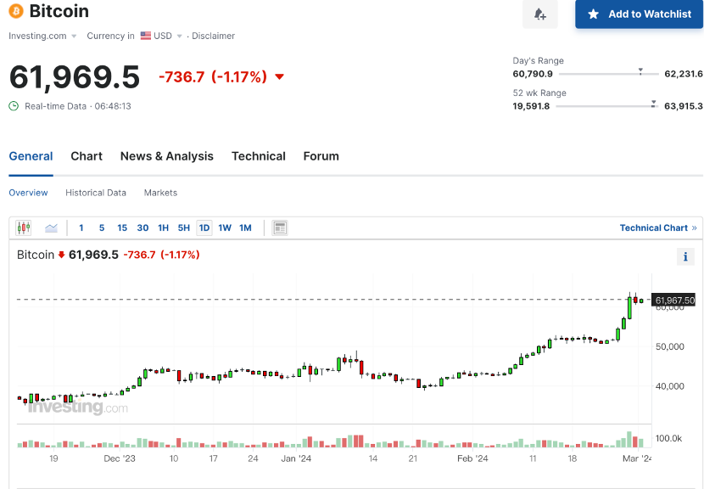Image resolution: width=704 pixels, height=489 pixels.
Task: Click the chart info icon
Action: coord(685,256)
